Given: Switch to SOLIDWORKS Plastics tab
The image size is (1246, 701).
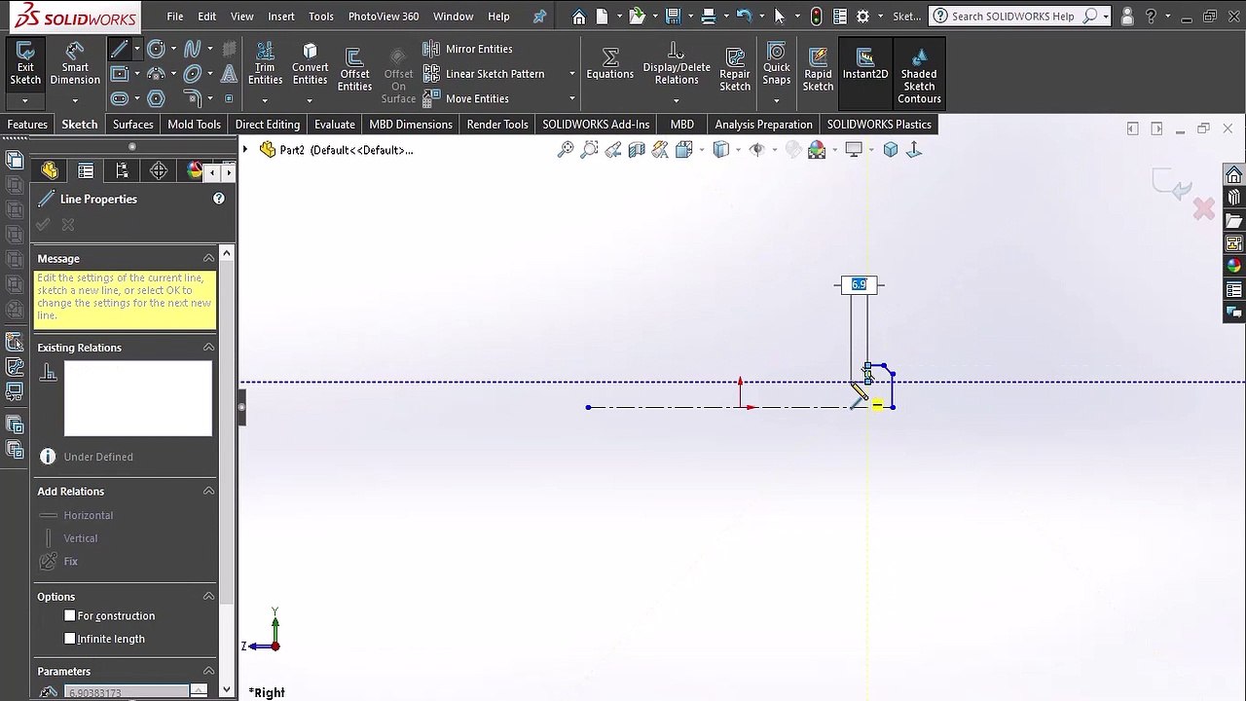Looking at the screenshot, I should point(879,125).
